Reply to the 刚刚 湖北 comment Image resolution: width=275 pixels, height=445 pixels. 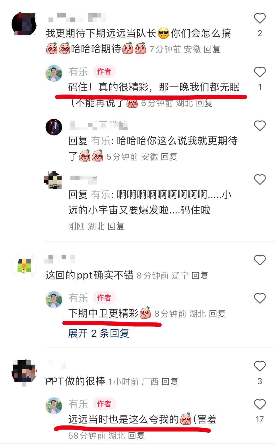click(116, 226)
